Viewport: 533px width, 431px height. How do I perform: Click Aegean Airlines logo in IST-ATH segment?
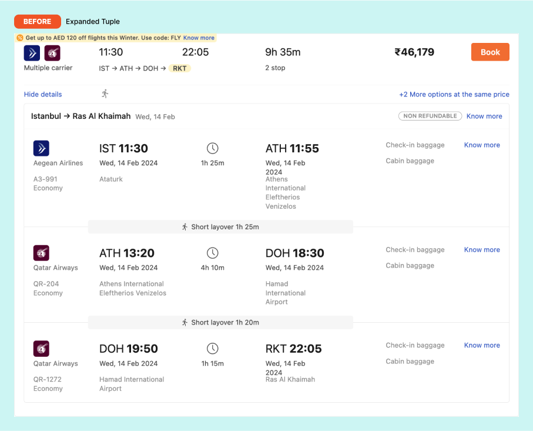(41, 148)
